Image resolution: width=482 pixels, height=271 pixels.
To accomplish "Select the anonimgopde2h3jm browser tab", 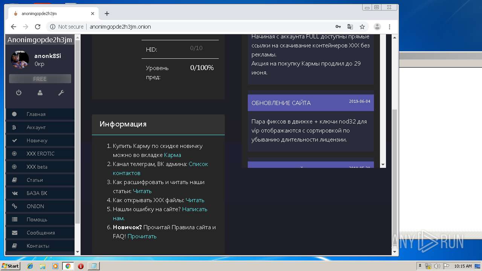I will 54,14.
